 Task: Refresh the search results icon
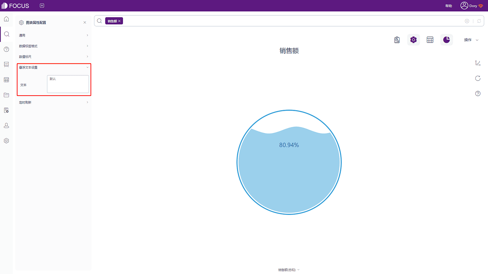point(479,21)
